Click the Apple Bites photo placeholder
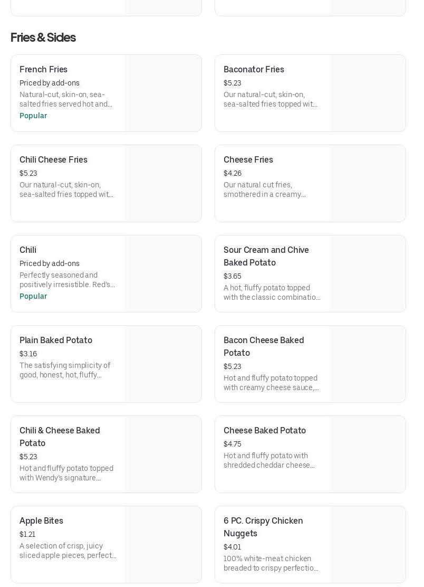This screenshot has height=587, width=424. click(163, 545)
